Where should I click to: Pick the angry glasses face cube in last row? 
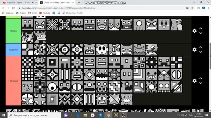coord(102,99)
